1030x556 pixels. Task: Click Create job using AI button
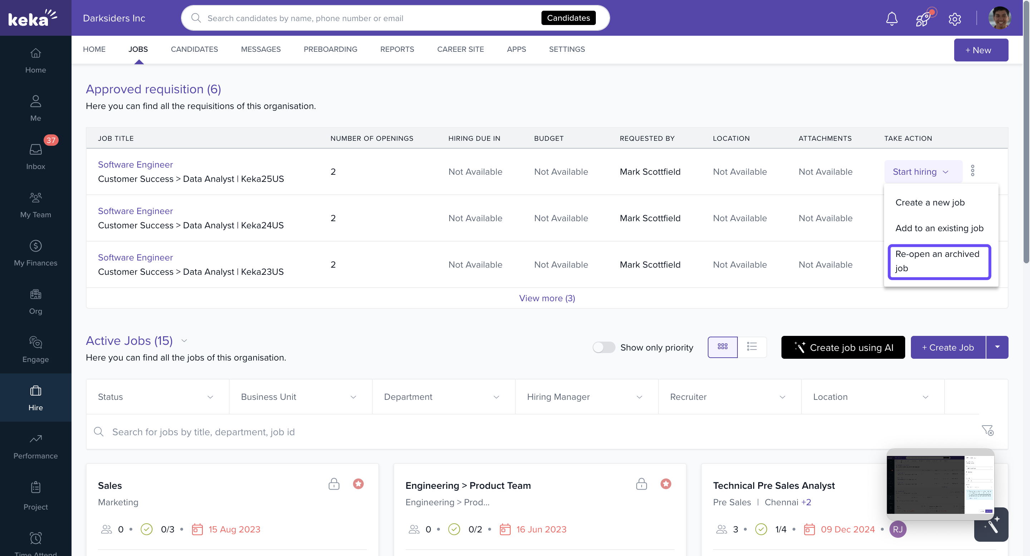(x=843, y=347)
